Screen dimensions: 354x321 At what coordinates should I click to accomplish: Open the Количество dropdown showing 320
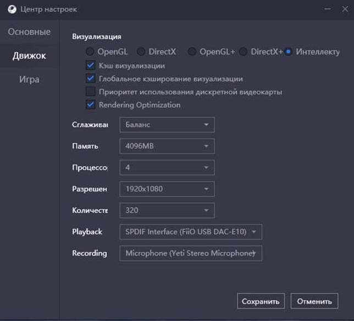click(167, 210)
